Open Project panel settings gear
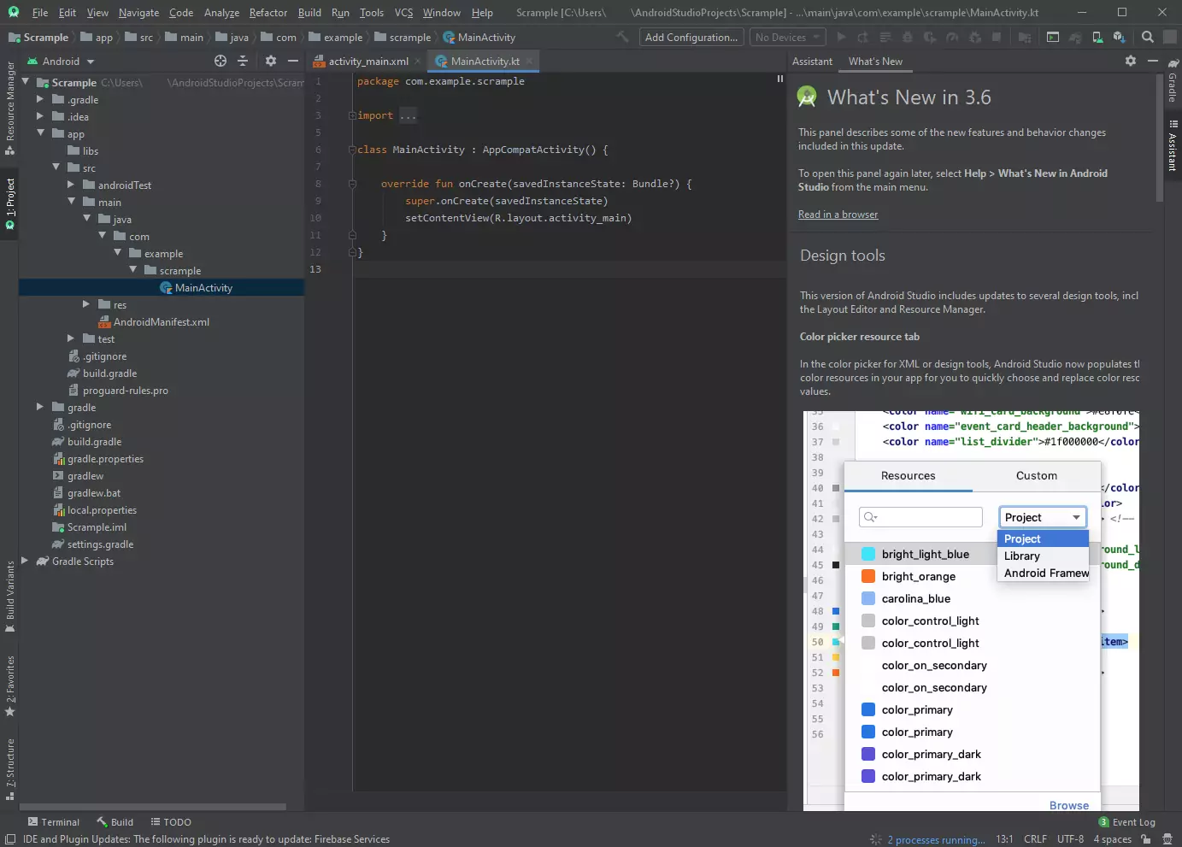 click(271, 61)
